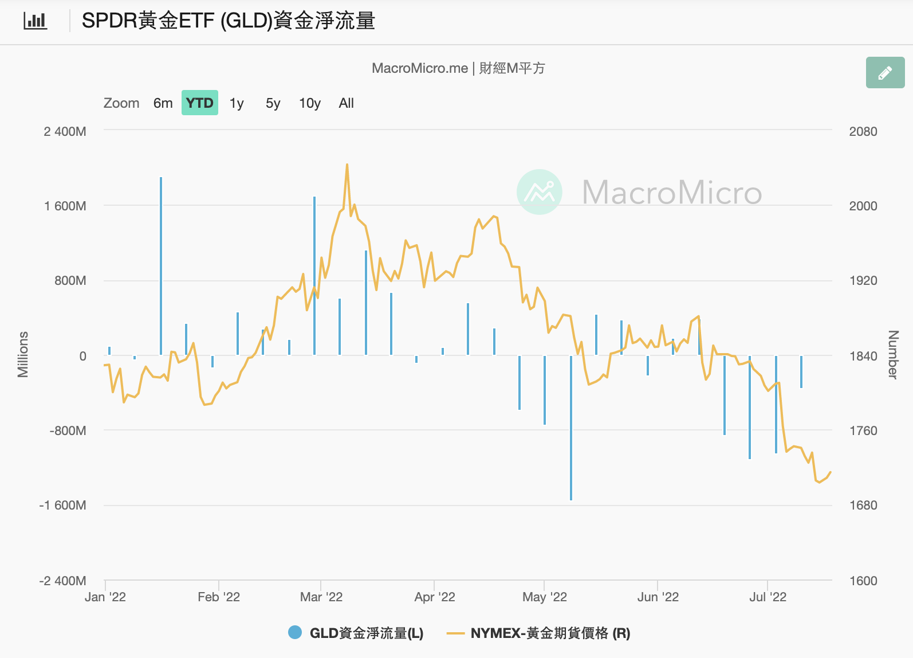913x658 pixels.
Task: Switch zoom to 1y
Action: coord(237,103)
